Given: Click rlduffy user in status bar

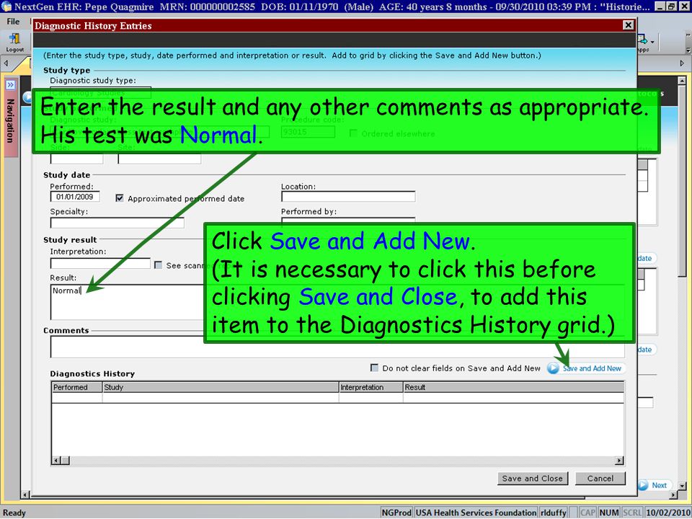Looking at the screenshot, I should pyautogui.click(x=554, y=513).
